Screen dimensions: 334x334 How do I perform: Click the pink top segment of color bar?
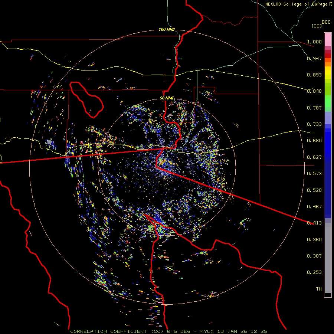tap(328, 40)
